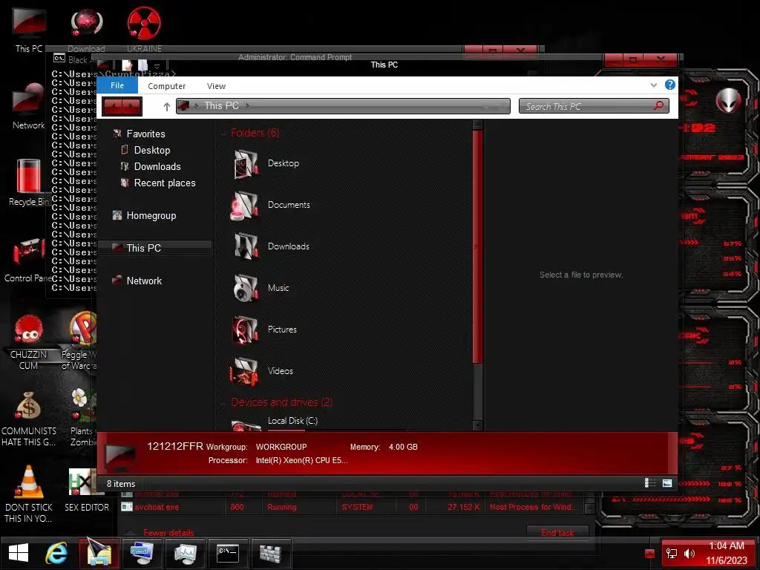Screen dimensions: 760x570
Task: Switch to details view icon in status bar
Action: [x=650, y=483]
